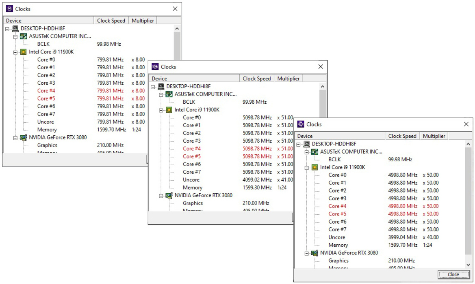Click the Multiplier column header in the left window

tap(143, 21)
